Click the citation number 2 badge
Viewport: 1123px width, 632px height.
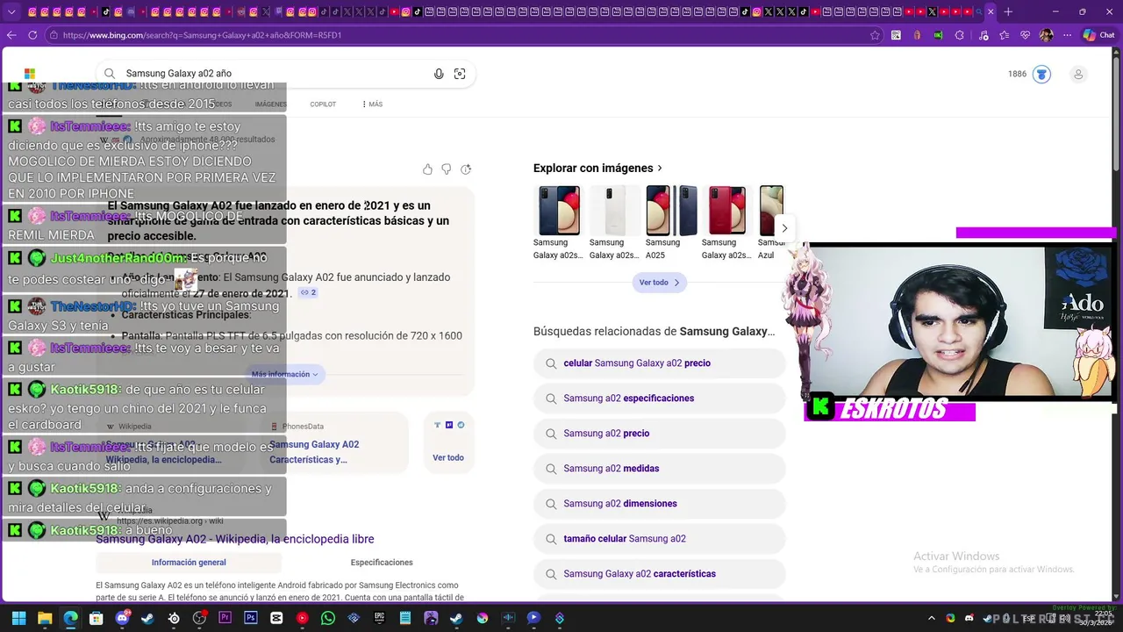tap(308, 293)
